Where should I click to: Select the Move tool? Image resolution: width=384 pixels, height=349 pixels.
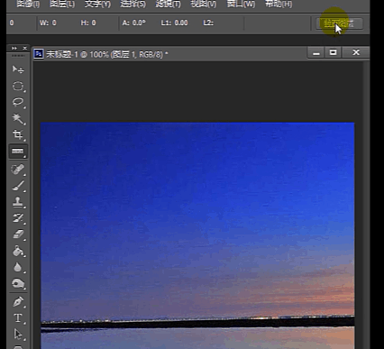[18, 69]
